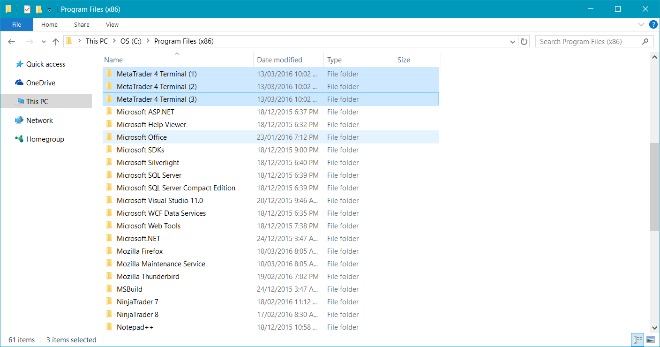
Task: Click the Mozilla Firefox folder icon
Action: click(x=109, y=251)
